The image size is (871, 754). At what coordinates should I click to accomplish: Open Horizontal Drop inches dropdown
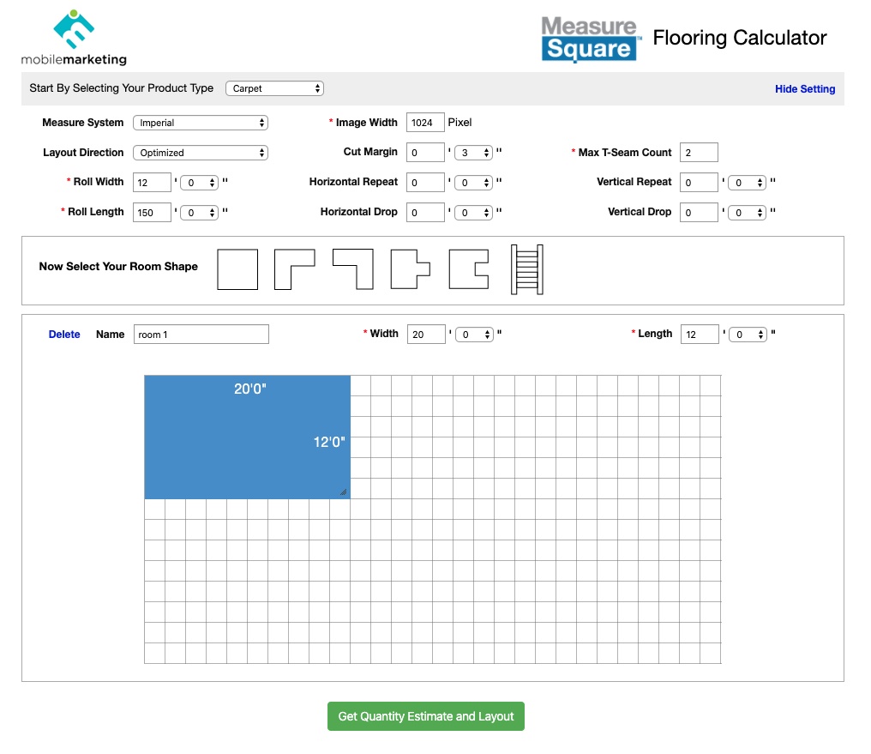coord(473,213)
